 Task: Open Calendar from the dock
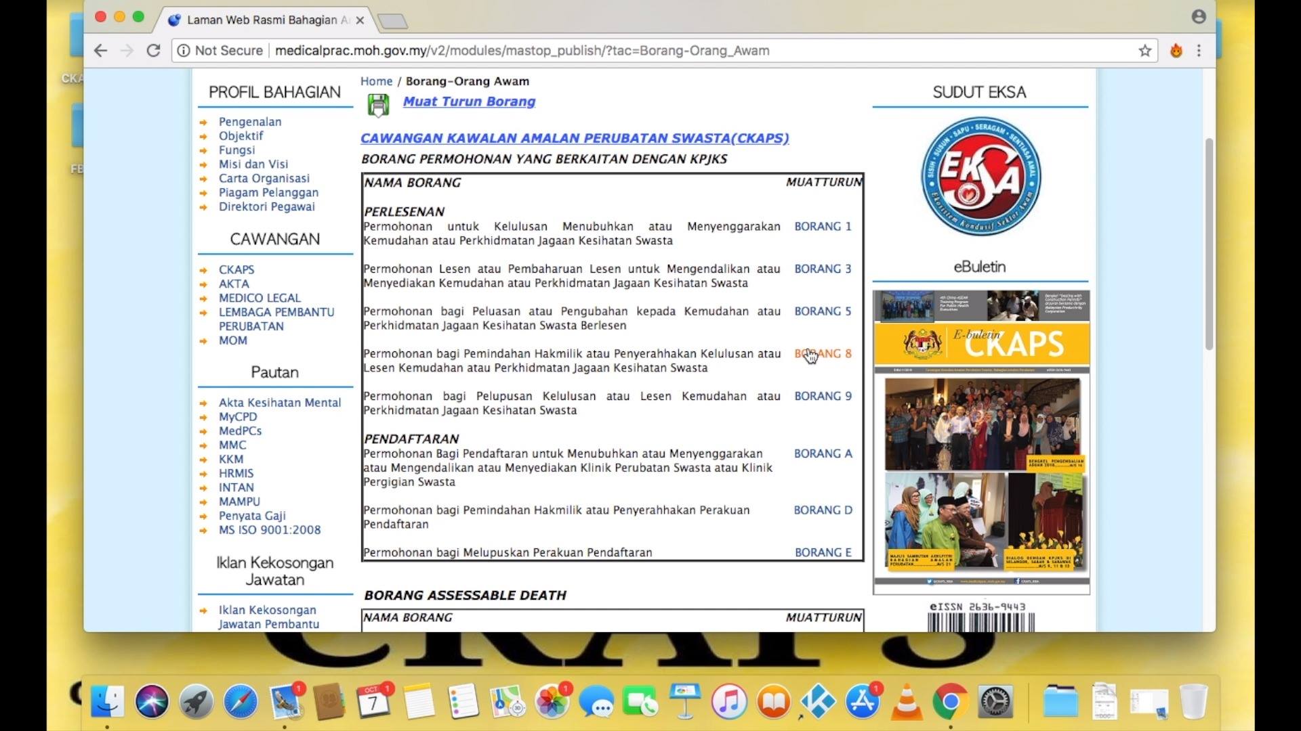click(374, 701)
